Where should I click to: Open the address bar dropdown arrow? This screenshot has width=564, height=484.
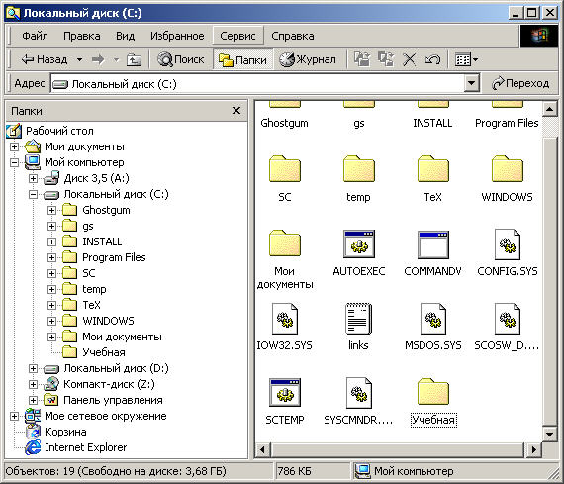[x=472, y=84]
